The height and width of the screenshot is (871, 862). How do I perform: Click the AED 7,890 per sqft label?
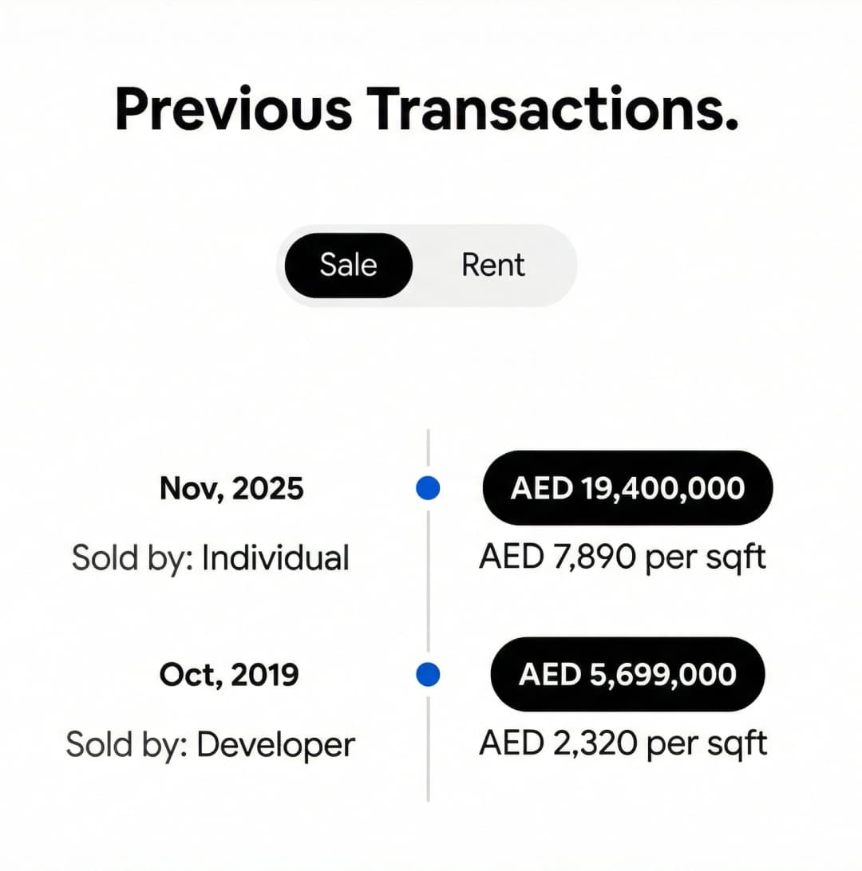point(622,557)
